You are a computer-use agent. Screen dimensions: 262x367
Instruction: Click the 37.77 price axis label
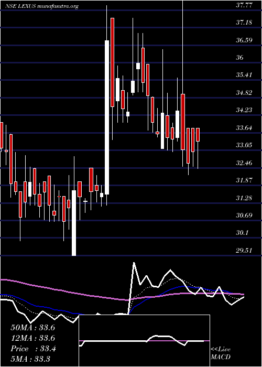(244, 5)
